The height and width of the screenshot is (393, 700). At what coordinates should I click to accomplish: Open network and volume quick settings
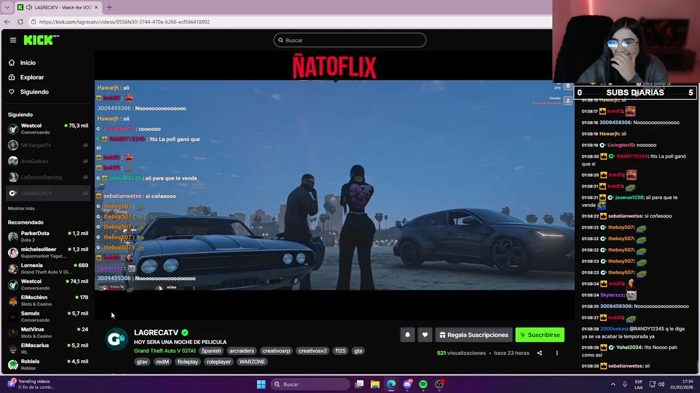point(658,384)
